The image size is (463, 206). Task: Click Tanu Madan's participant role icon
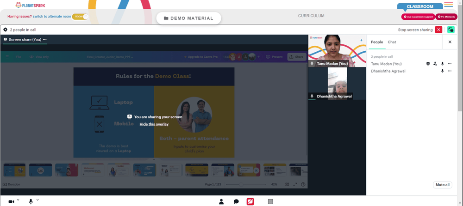click(435, 64)
